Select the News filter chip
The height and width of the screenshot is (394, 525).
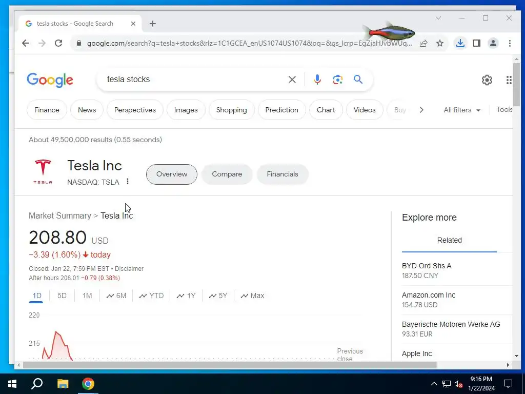coord(87,110)
